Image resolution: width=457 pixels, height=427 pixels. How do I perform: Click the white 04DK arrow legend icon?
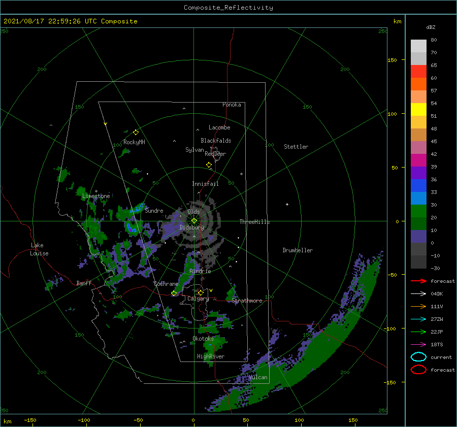pos(418,293)
